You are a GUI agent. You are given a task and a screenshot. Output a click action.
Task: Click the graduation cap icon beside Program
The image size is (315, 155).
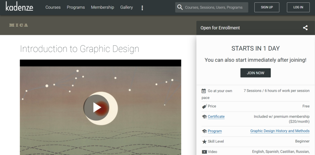pos(204,131)
